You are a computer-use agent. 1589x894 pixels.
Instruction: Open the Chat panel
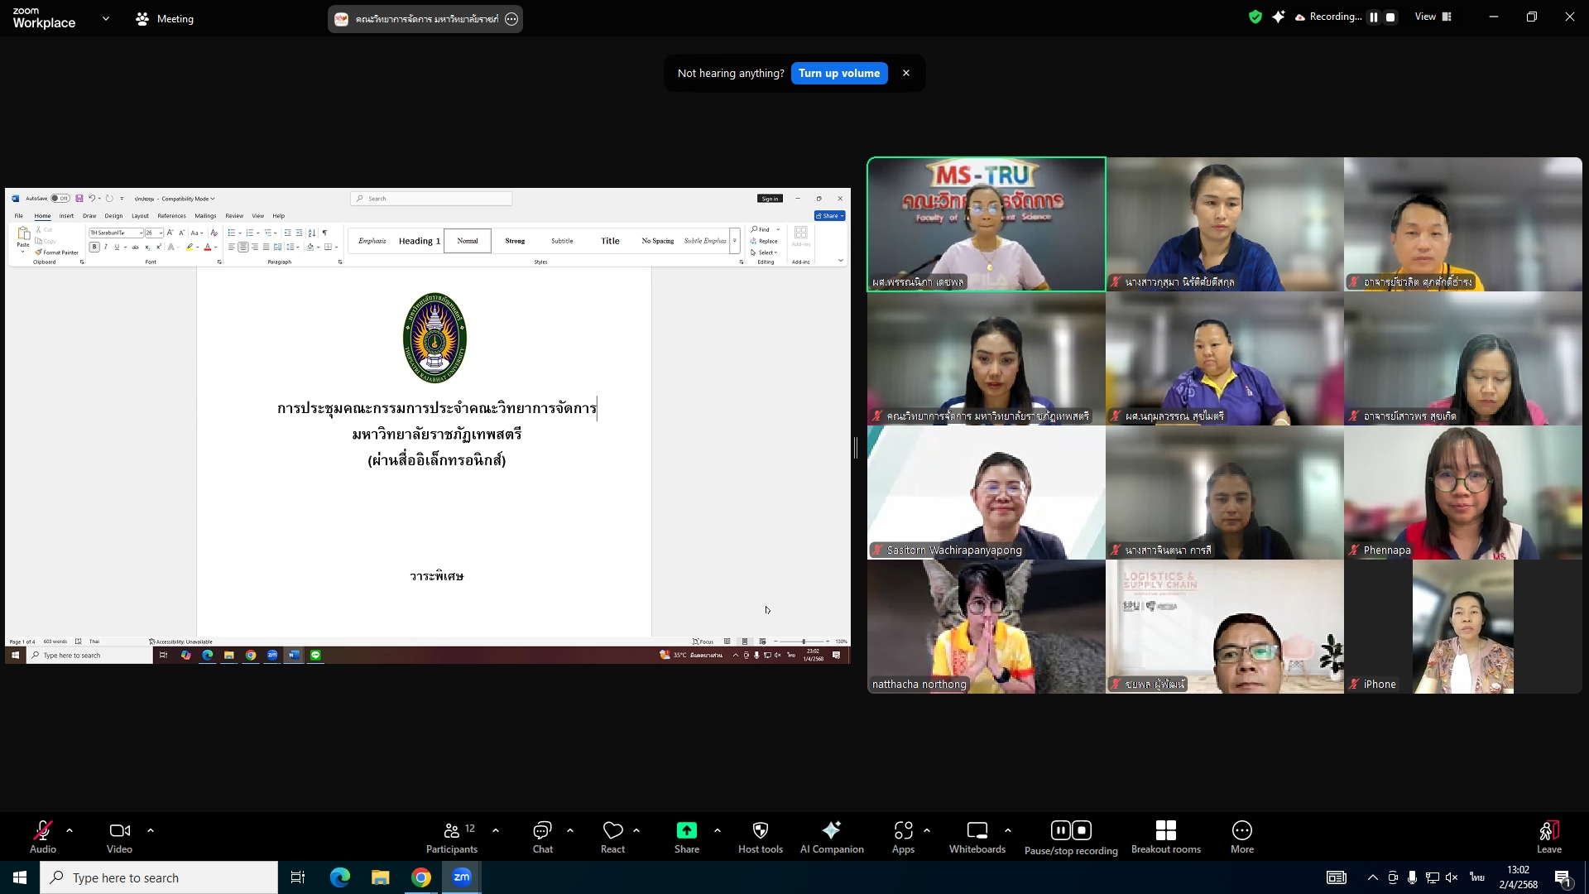[x=542, y=836]
